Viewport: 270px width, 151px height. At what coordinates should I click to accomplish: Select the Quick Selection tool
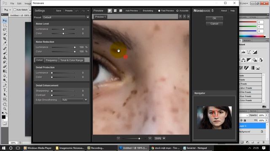point(5,34)
